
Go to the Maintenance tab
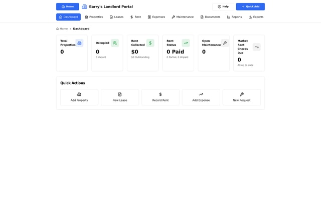pos(183,17)
